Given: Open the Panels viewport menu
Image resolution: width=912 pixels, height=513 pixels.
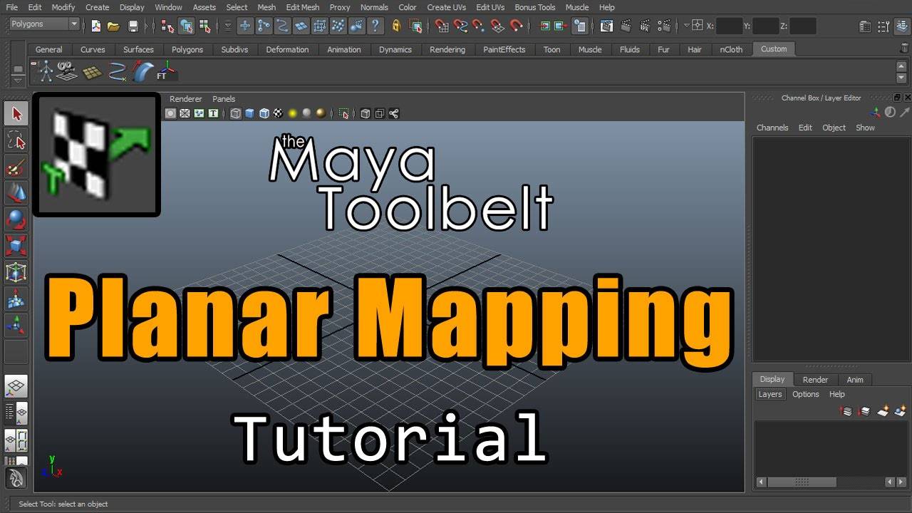Looking at the screenshot, I should pyautogui.click(x=224, y=99).
